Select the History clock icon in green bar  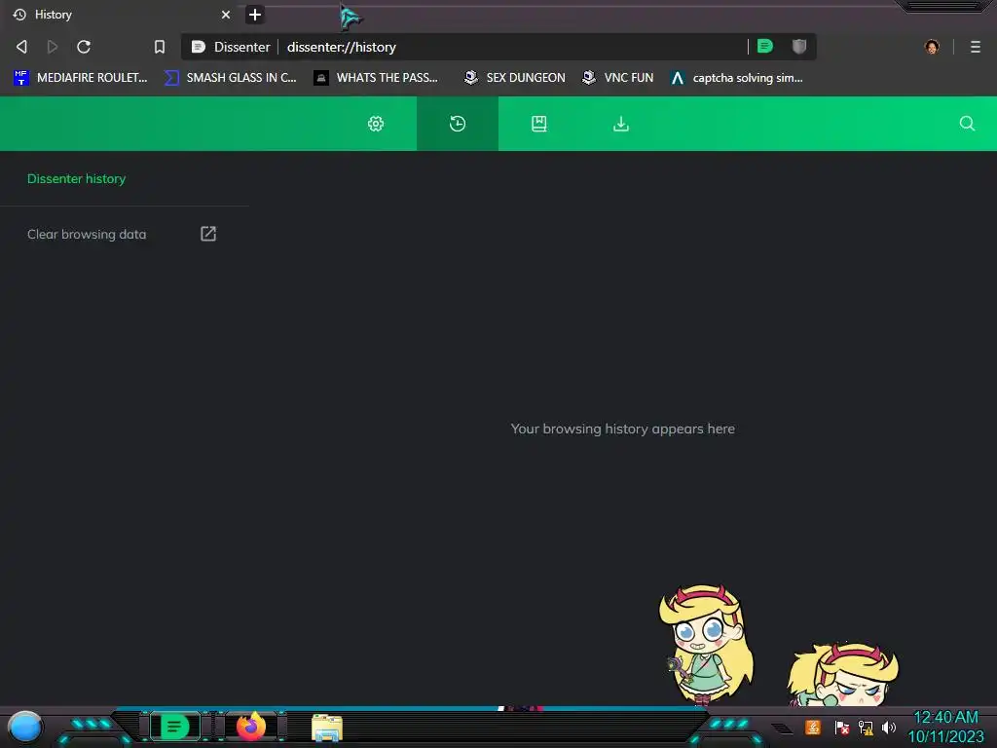[x=458, y=124]
